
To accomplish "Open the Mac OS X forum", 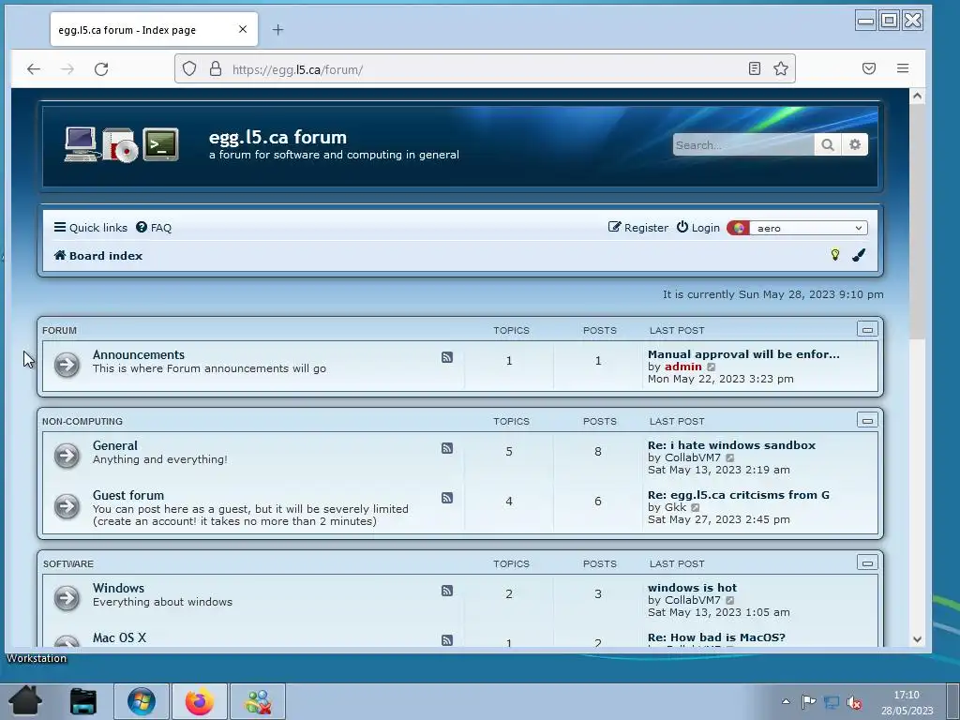I will (x=119, y=637).
